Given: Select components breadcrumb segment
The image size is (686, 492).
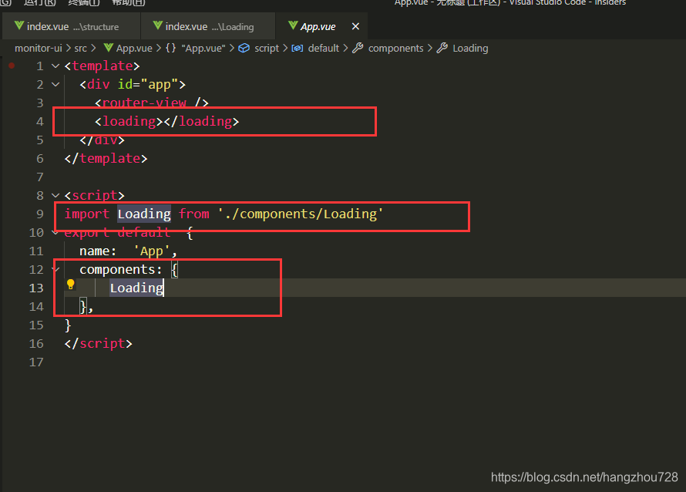Looking at the screenshot, I should [x=396, y=48].
